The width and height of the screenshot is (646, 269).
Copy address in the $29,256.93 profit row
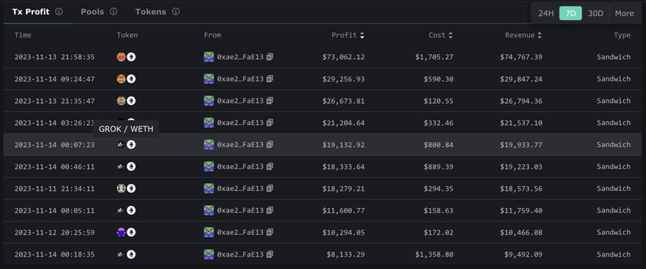click(x=269, y=79)
